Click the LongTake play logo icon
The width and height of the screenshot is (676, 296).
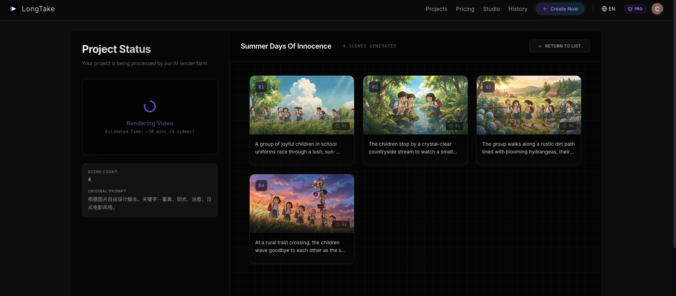(13, 9)
